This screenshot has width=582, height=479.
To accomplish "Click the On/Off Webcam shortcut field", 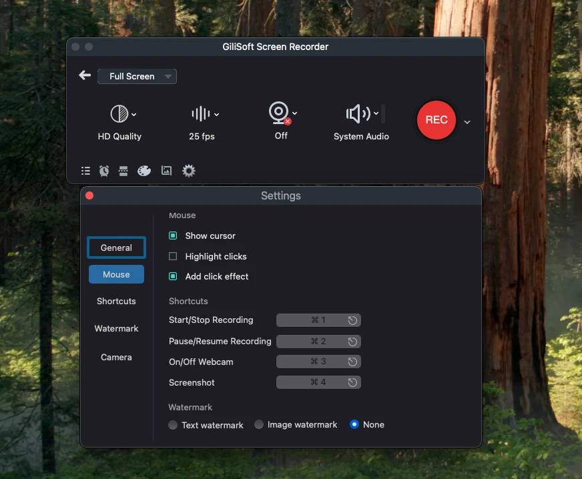I will tap(318, 362).
